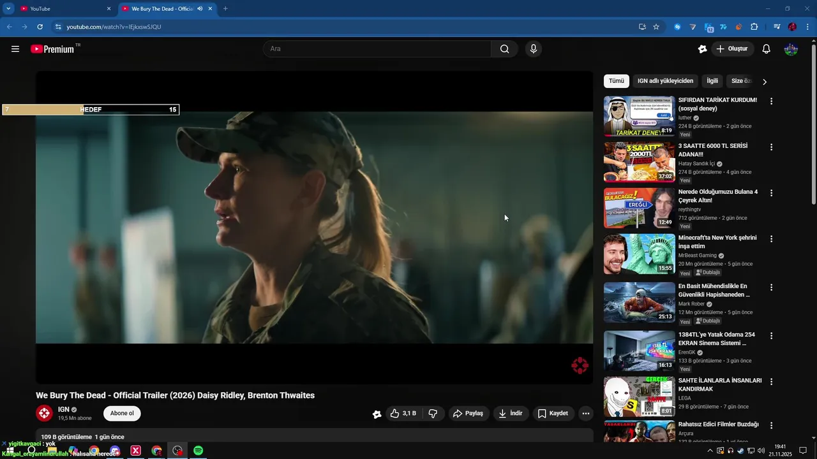817x459 pixels.
Task: Click the search magnifier button
Action: pos(505,49)
